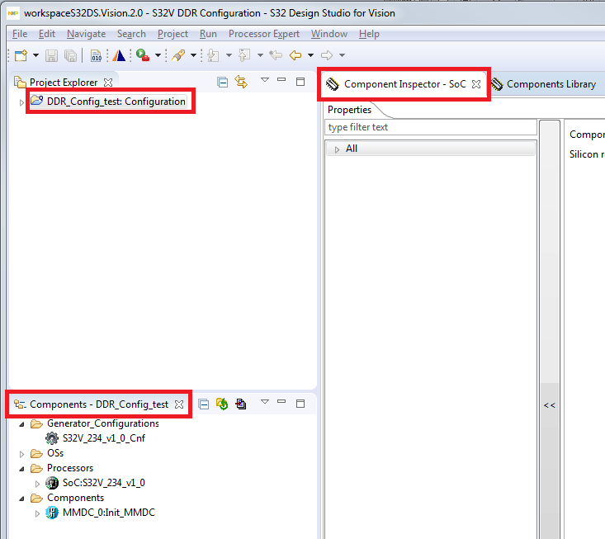Expand the DDR_Config_test project node
This screenshot has width=605, height=539.
click(x=21, y=102)
